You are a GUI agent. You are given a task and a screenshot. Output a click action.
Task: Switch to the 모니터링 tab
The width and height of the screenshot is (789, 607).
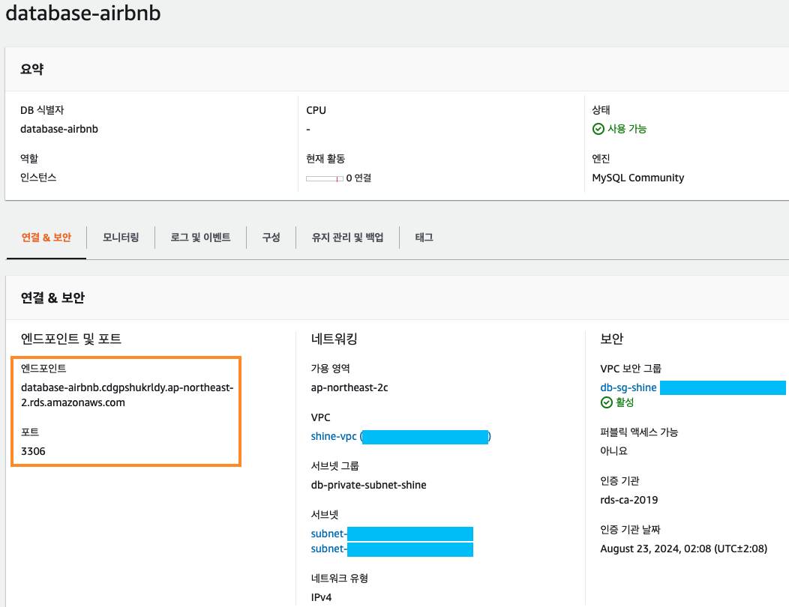click(x=121, y=238)
